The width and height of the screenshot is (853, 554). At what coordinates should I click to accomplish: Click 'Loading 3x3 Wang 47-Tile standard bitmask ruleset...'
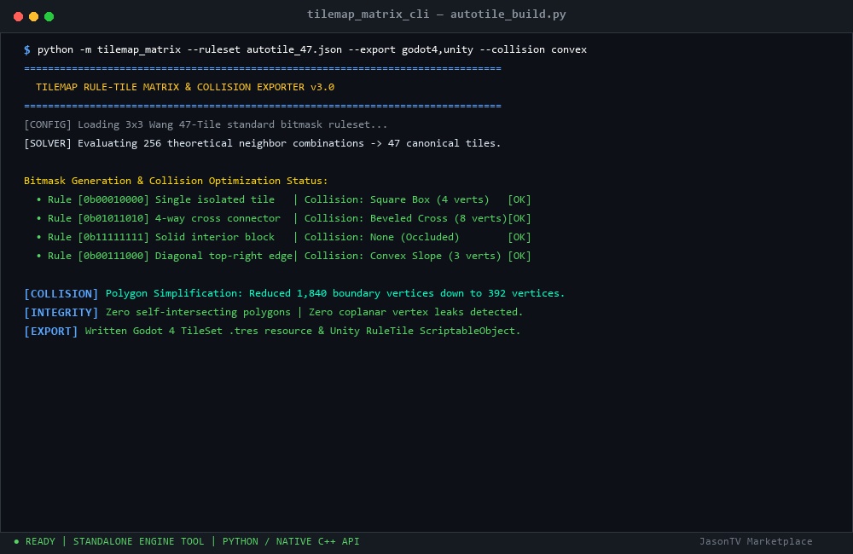232,124
